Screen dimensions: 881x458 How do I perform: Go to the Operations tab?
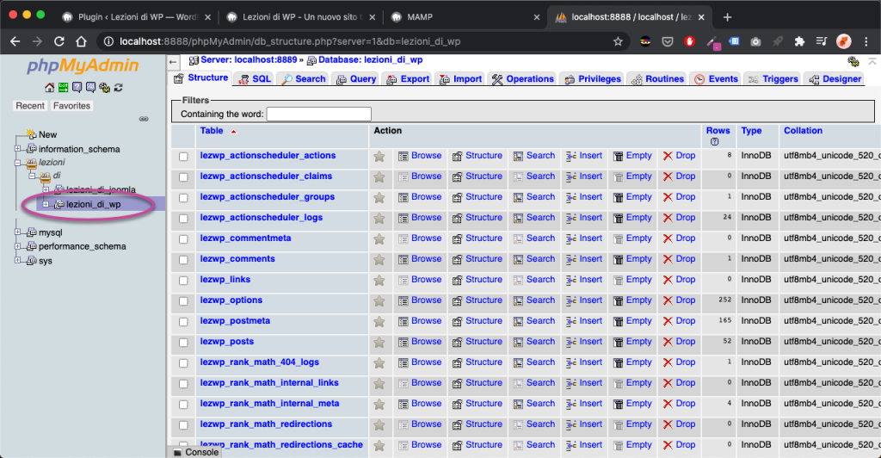522,79
